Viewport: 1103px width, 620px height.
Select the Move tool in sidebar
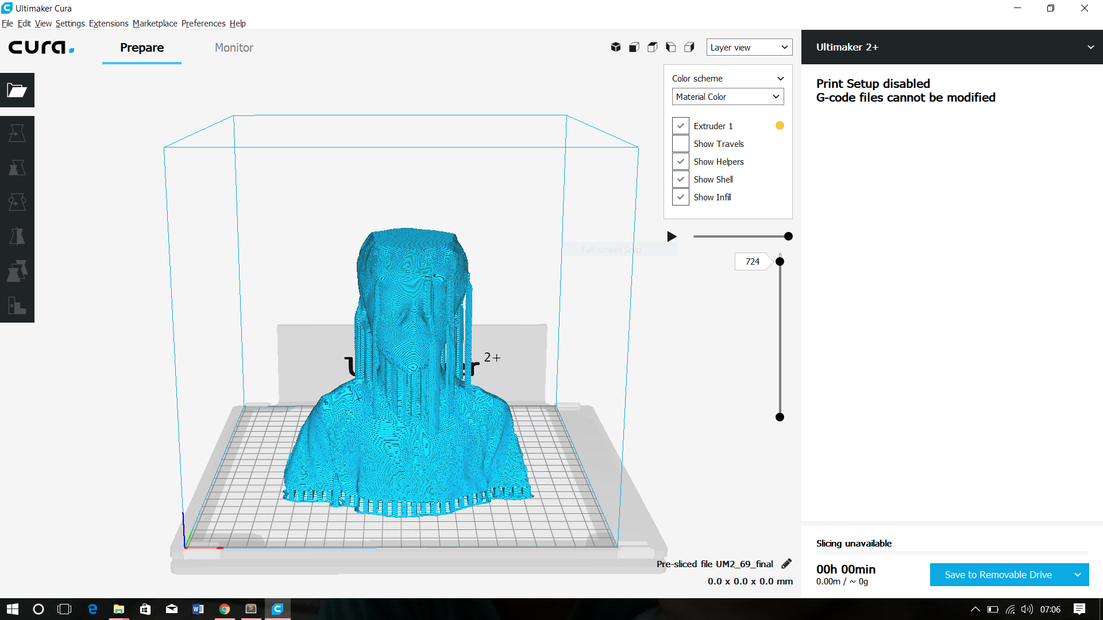pos(17,133)
